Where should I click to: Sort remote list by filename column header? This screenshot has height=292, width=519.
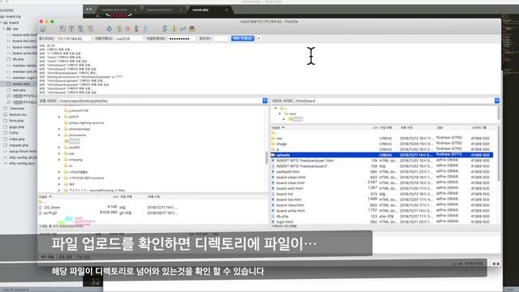[x=315, y=127]
